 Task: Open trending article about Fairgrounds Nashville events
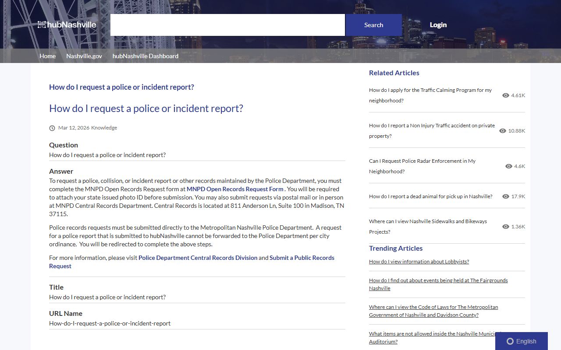point(438,284)
